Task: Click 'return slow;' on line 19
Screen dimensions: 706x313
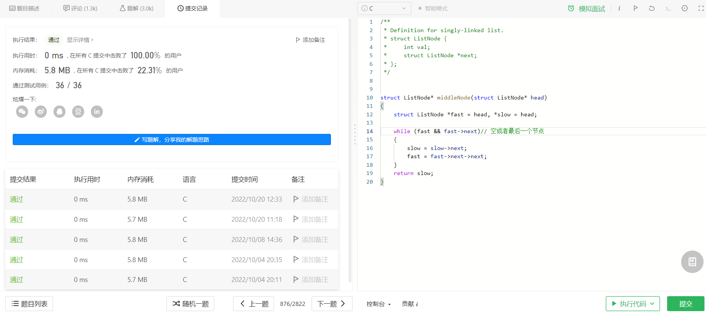Action: click(413, 173)
